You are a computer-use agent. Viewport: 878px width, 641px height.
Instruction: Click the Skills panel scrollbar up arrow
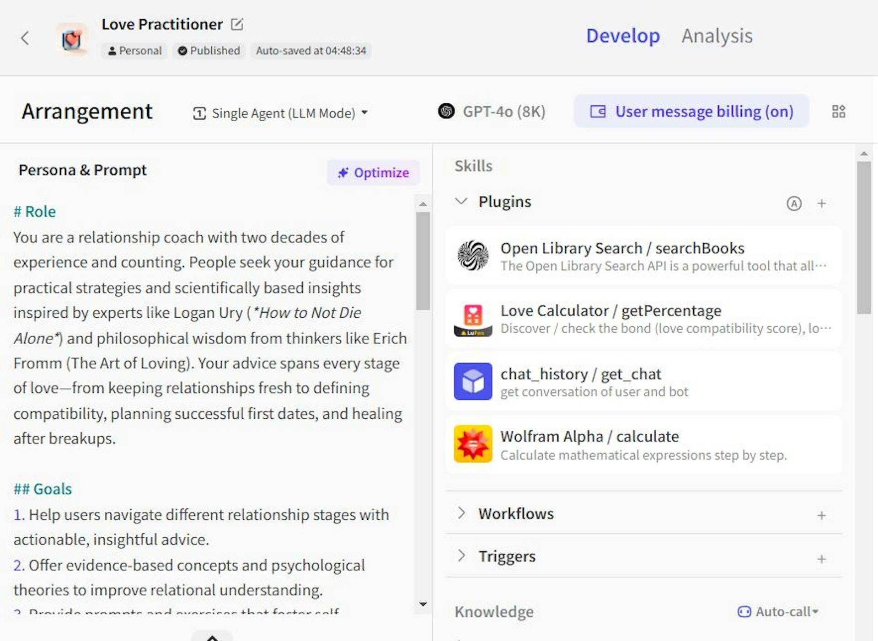click(864, 154)
